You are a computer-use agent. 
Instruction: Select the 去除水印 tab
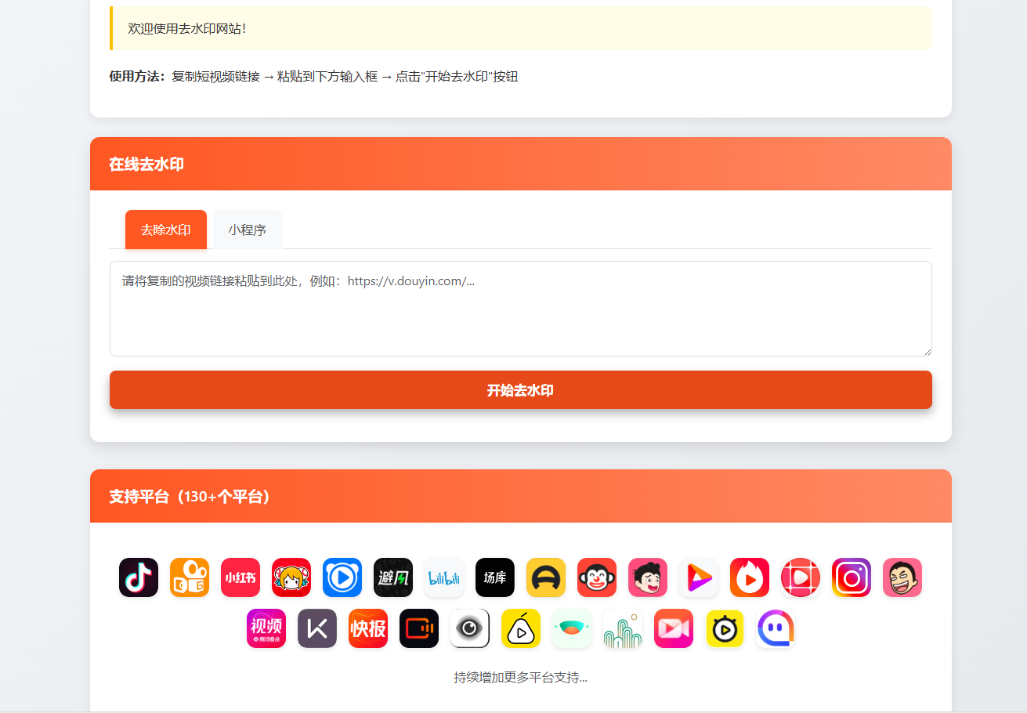165,229
